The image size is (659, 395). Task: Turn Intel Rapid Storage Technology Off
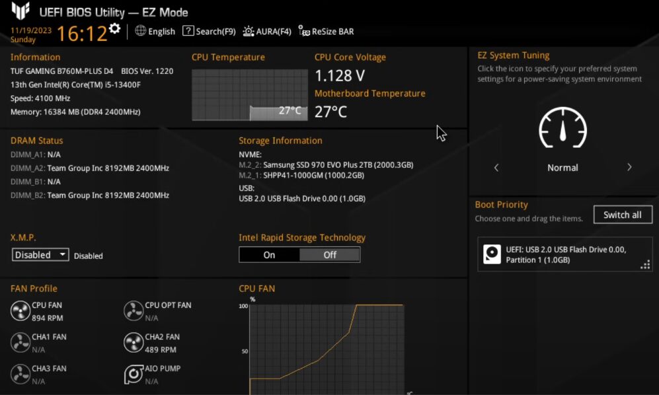tap(329, 255)
